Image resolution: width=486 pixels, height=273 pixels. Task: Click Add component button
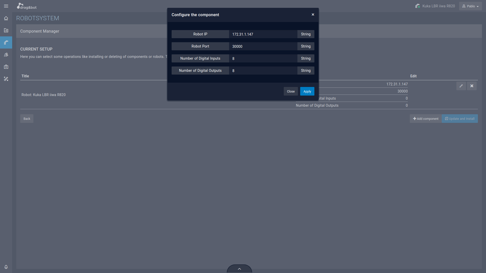pyautogui.click(x=426, y=119)
